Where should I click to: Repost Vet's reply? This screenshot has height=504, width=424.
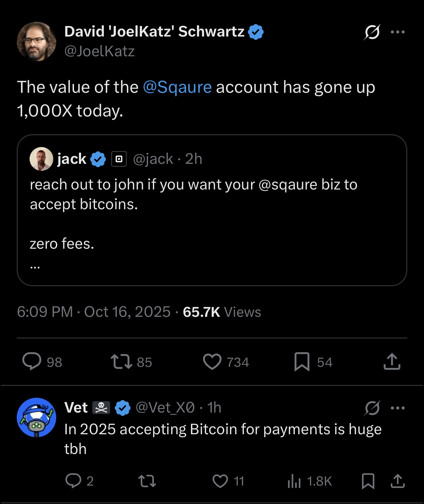[x=147, y=481]
